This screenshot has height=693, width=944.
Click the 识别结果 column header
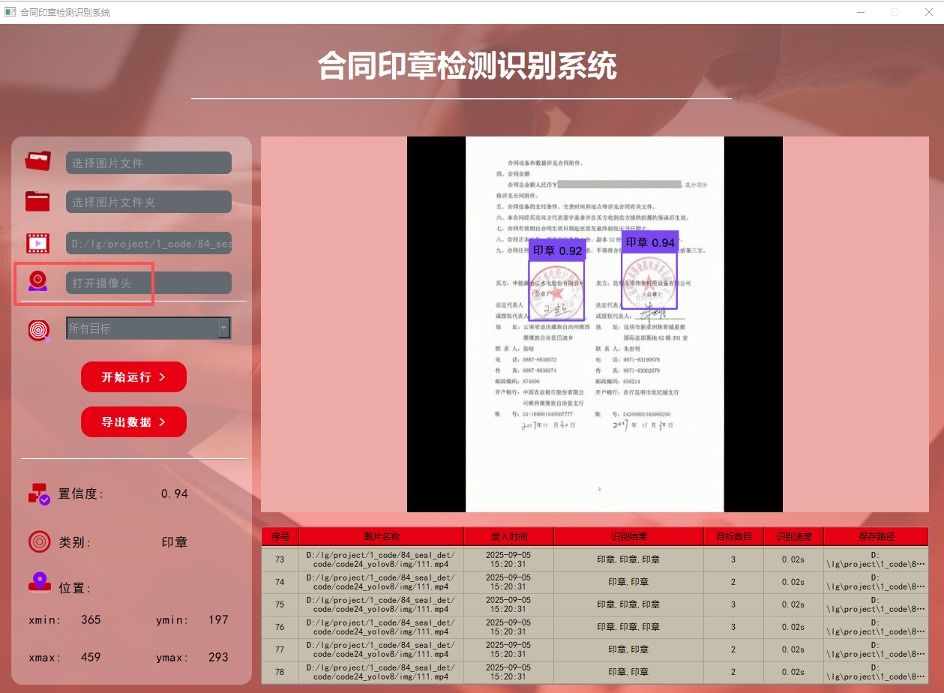[628, 536]
